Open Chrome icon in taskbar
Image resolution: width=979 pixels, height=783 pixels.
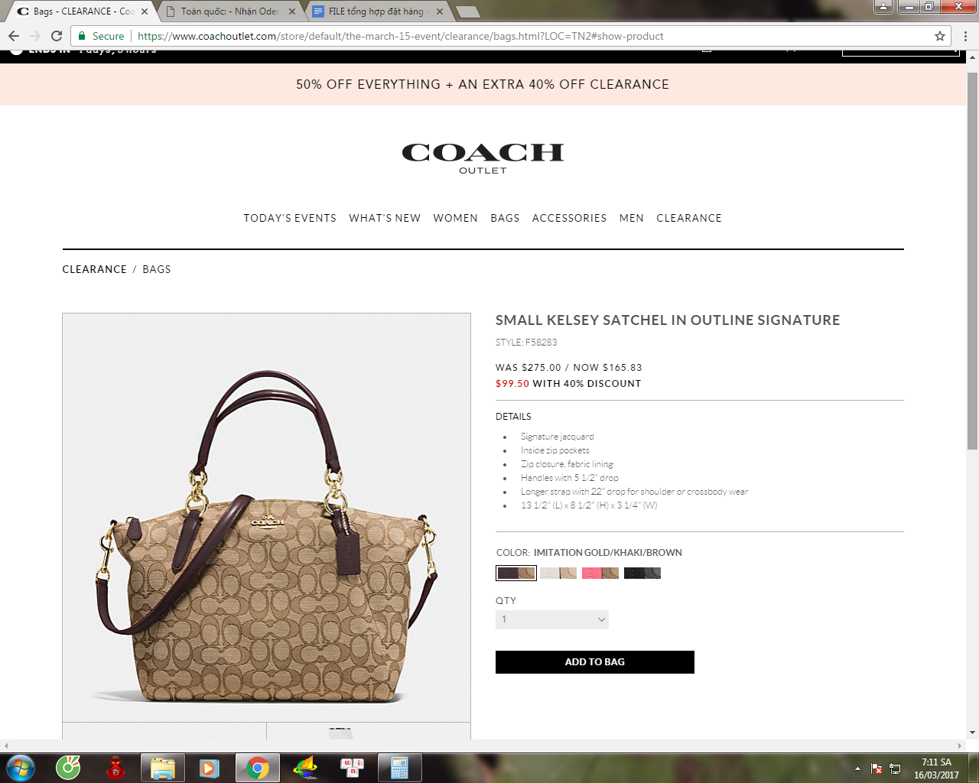pos(258,768)
